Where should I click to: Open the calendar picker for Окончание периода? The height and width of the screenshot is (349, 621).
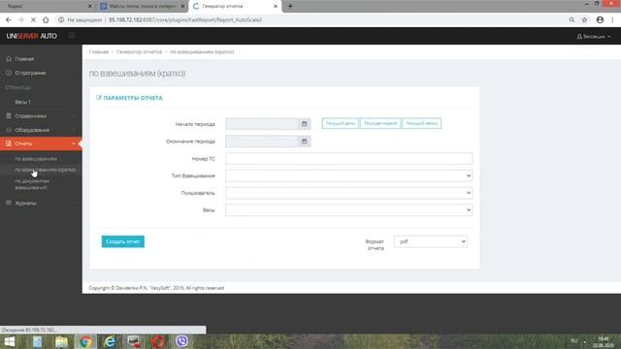coord(304,142)
